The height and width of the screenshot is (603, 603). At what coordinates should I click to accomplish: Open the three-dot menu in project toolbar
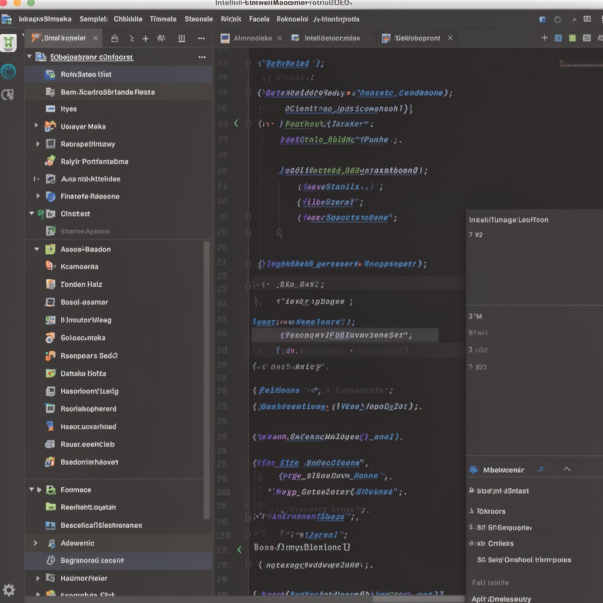coord(201,38)
